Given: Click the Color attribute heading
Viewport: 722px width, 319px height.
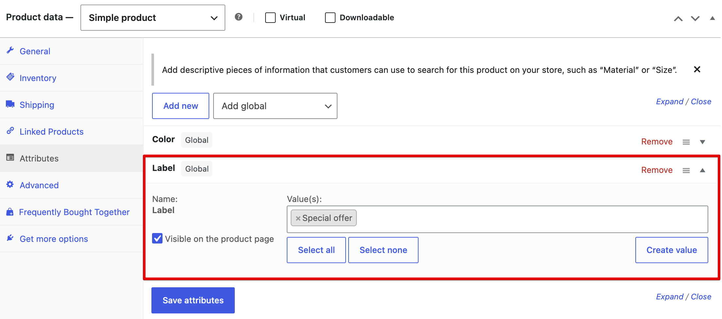Looking at the screenshot, I should click(163, 139).
